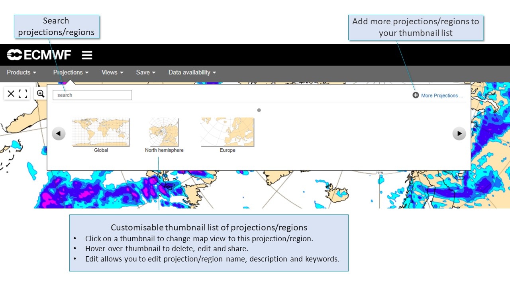510x287 pixels.
Task: Enable fullscreen using the brackets icon
Action: [x=23, y=93]
